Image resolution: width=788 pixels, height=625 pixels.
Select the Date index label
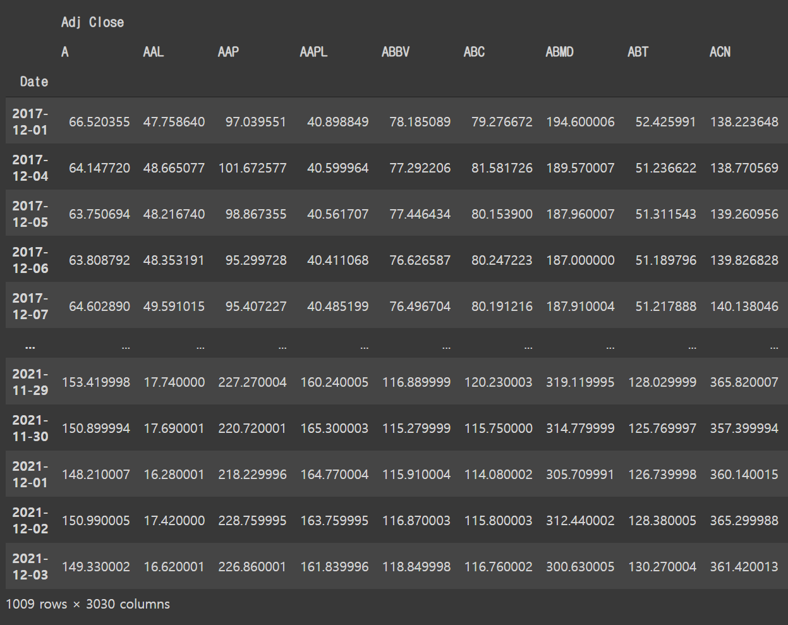pyautogui.click(x=34, y=82)
